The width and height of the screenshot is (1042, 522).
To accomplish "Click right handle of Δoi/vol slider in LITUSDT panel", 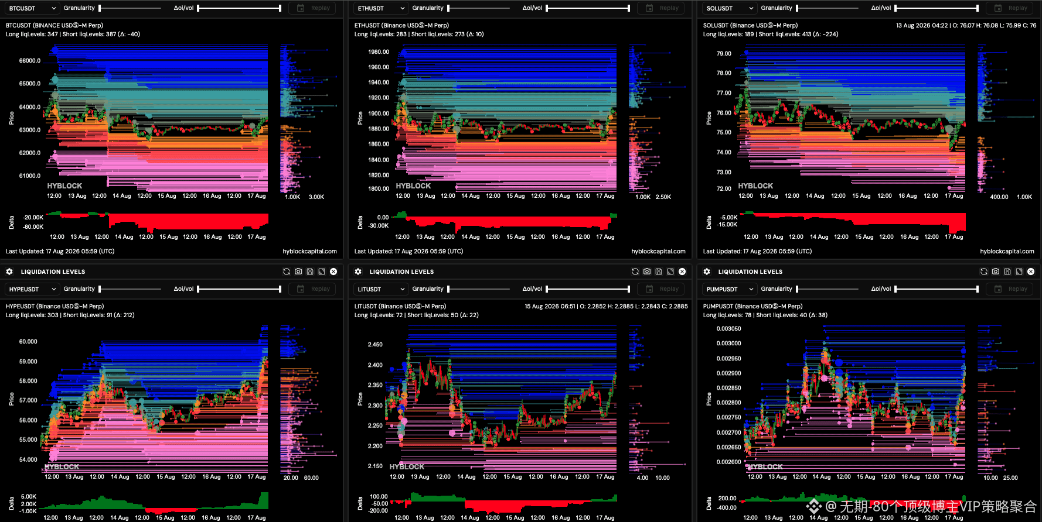I will pyautogui.click(x=629, y=289).
